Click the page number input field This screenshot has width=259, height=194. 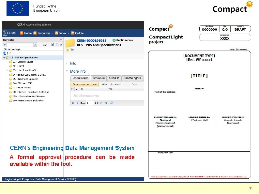[x=90, y=103]
